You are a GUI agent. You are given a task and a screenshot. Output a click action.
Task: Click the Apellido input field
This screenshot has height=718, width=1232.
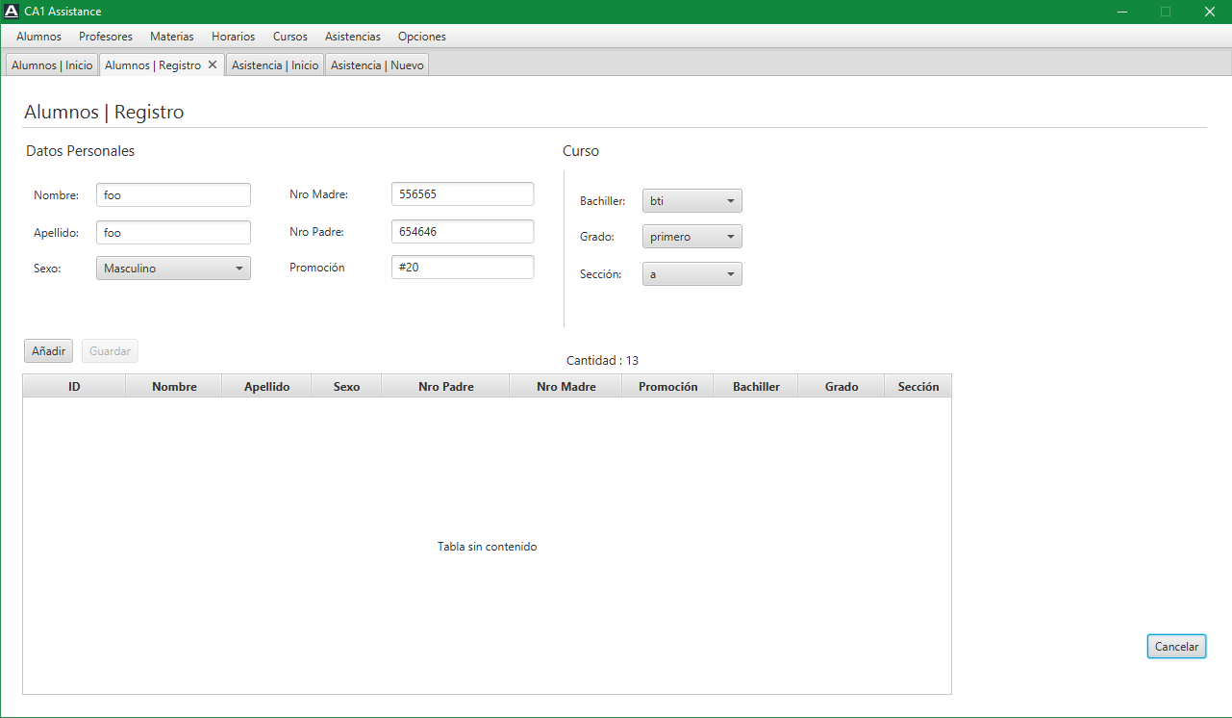click(x=173, y=233)
